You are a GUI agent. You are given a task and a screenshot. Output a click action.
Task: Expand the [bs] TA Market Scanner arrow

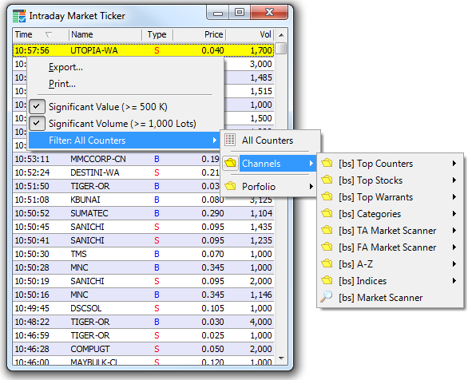coord(454,230)
